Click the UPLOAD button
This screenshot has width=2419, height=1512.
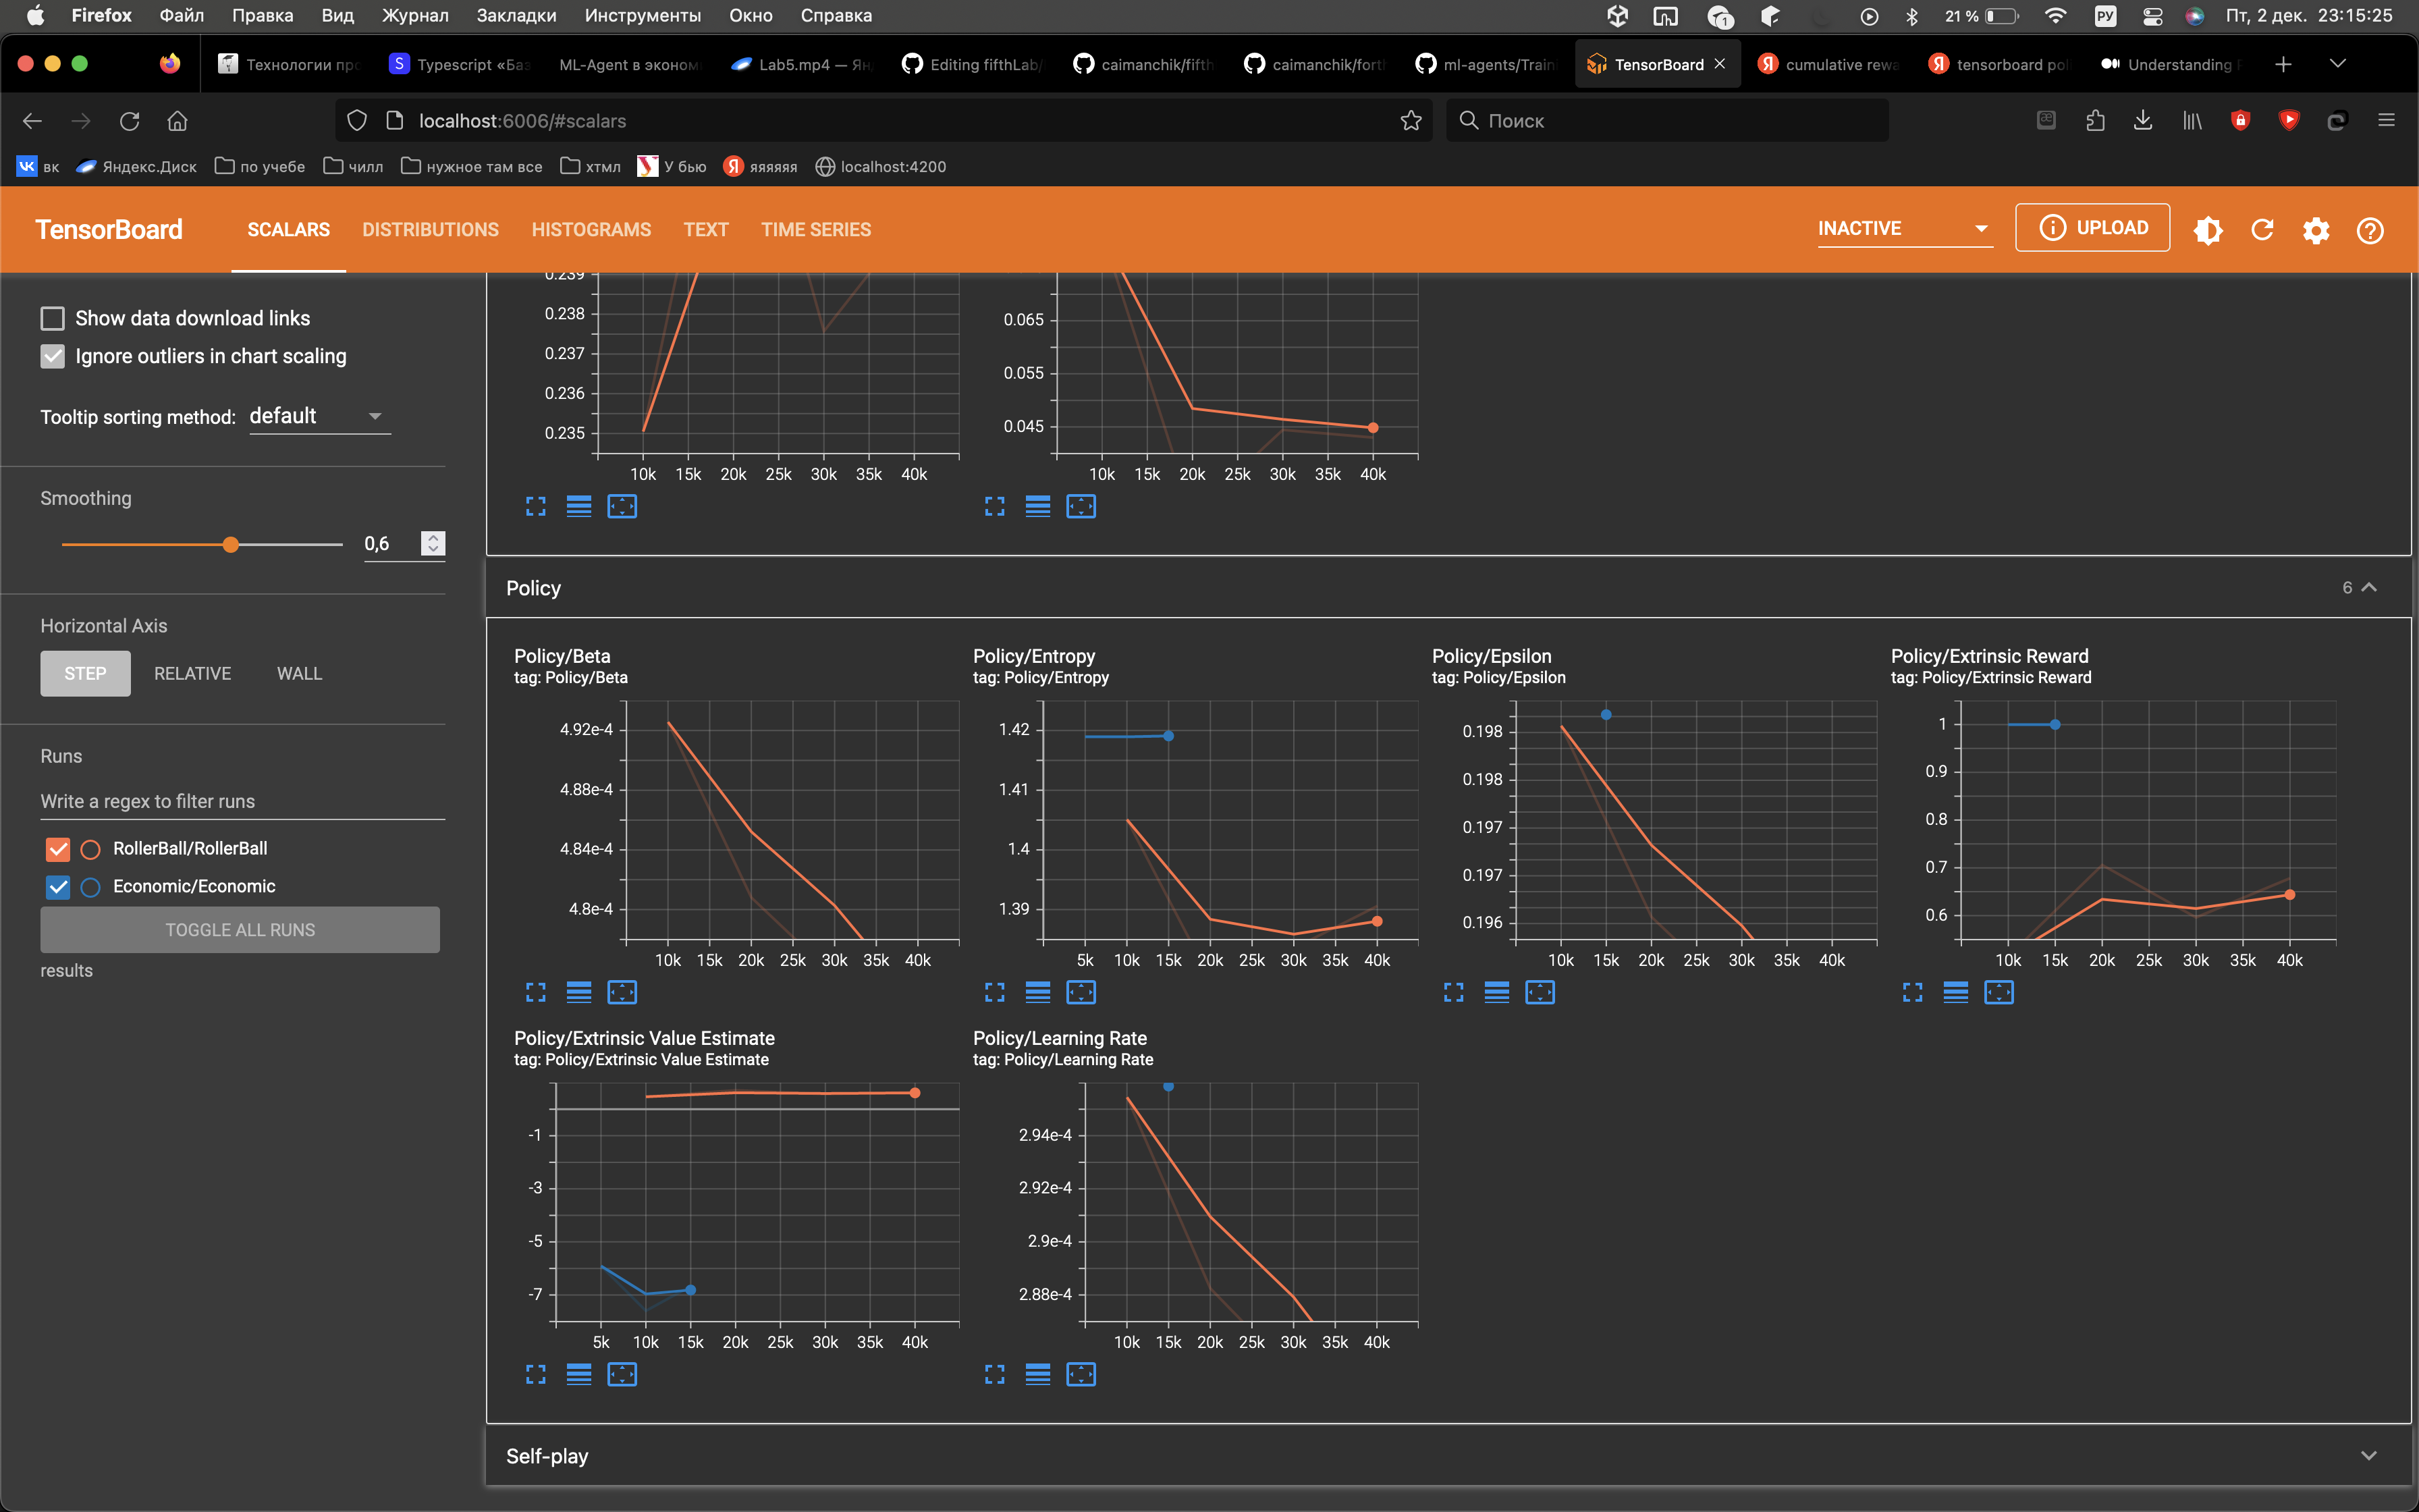coord(2091,227)
